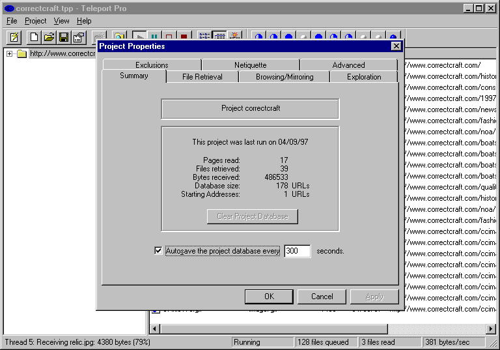Viewport: 500px width, 350px height.
Task: Click the right arrow of the horizontal scrollbar
Action: coord(491,328)
